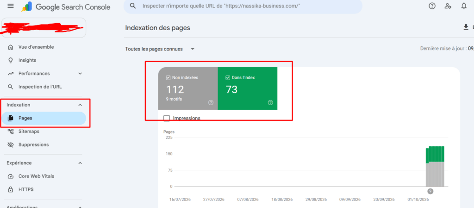Toggle the Non indexées checkbox

point(168,78)
